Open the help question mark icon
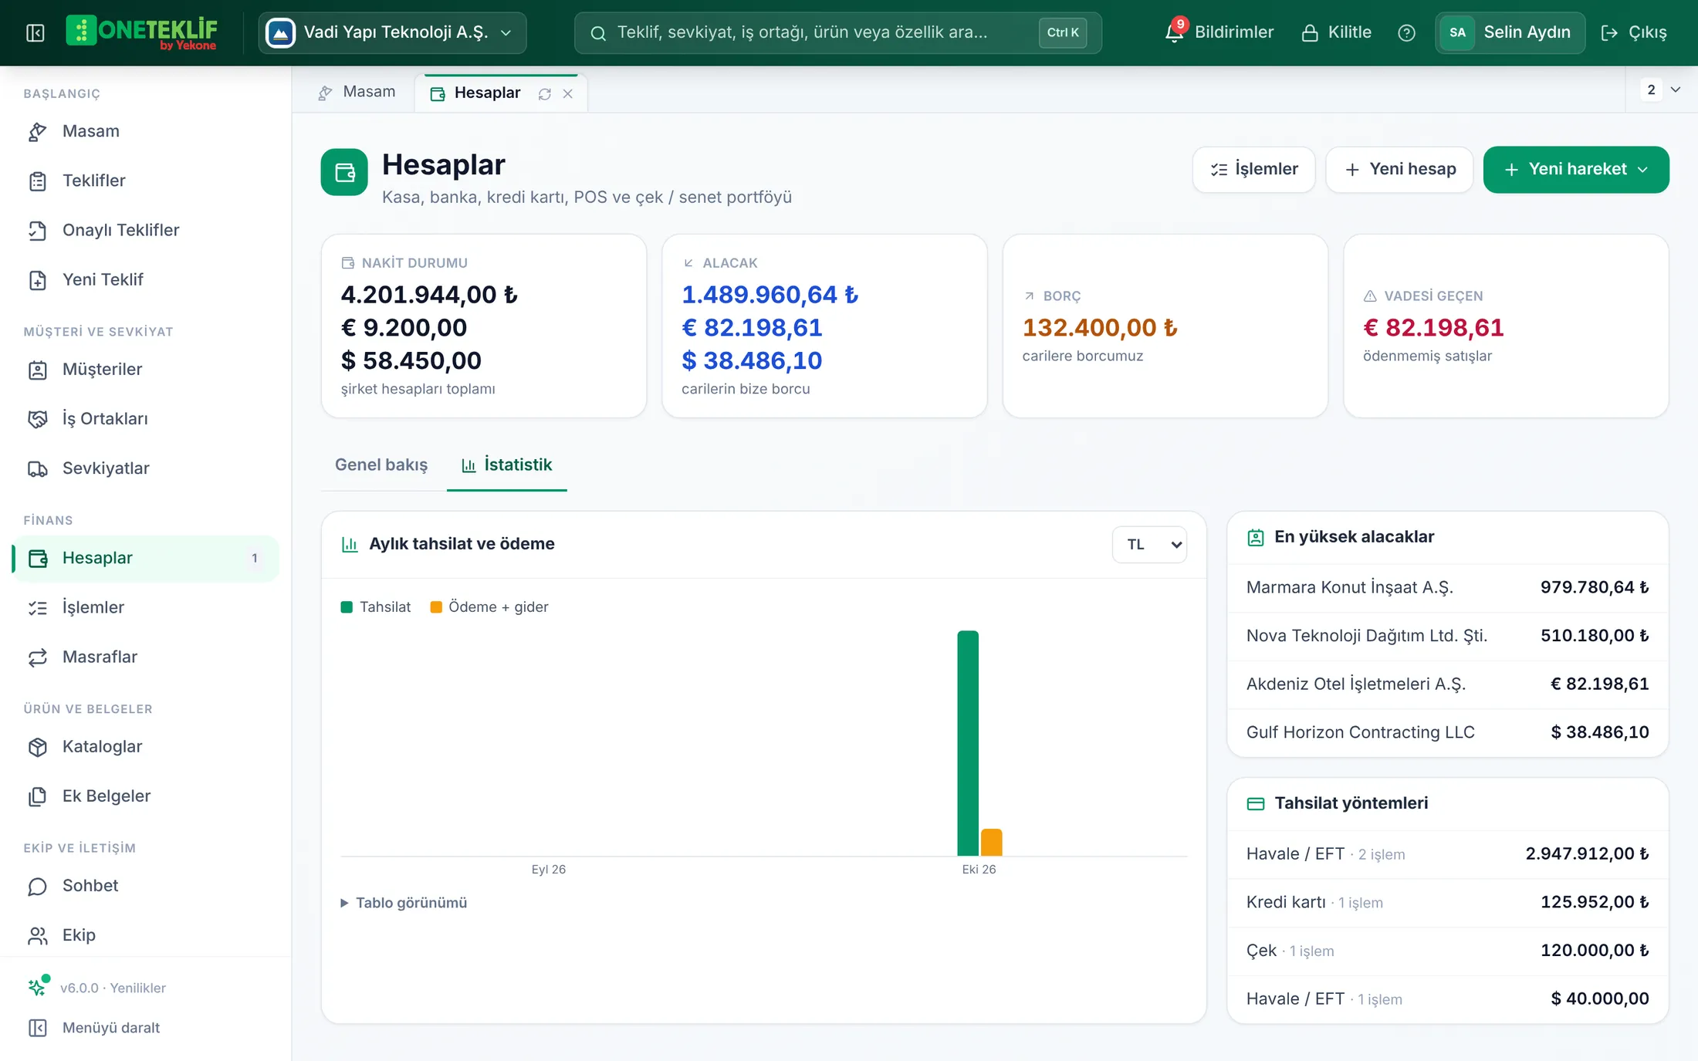Image resolution: width=1698 pixels, height=1061 pixels. [x=1406, y=32]
